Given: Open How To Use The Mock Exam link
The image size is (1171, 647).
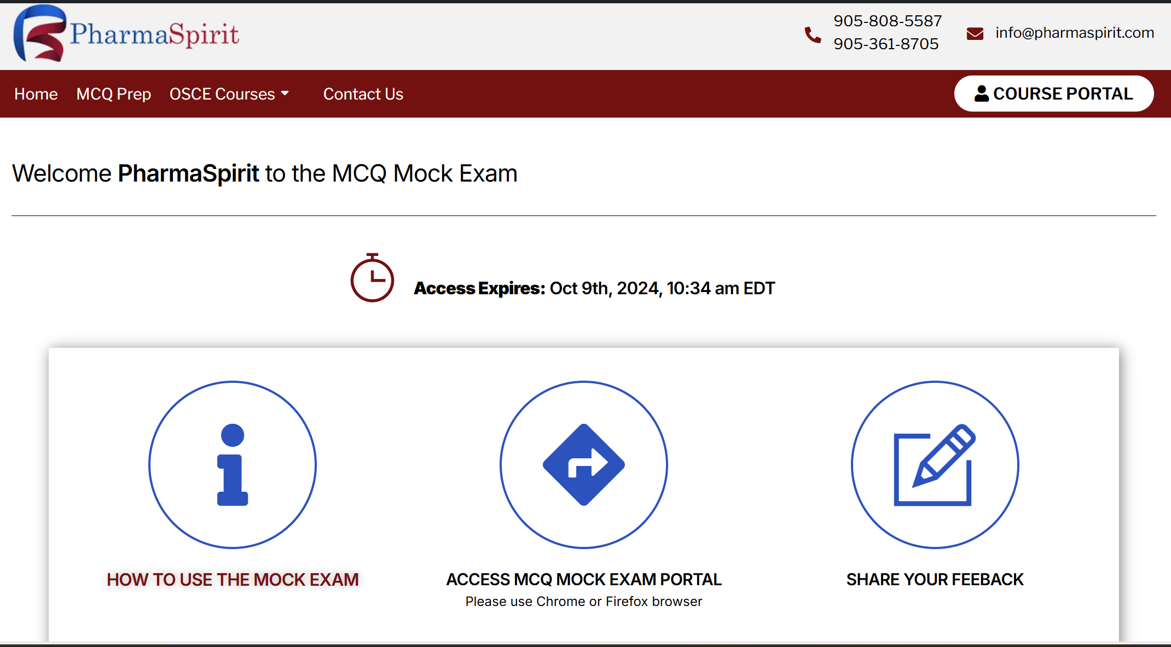Looking at the screenshot, I should tap(233, 580).
